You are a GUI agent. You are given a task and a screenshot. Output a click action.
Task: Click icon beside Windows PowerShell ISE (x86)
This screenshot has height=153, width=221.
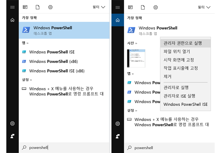click(x=24, y=71)
